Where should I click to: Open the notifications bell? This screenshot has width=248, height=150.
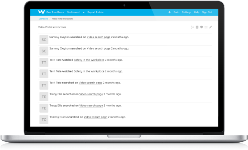169,12
